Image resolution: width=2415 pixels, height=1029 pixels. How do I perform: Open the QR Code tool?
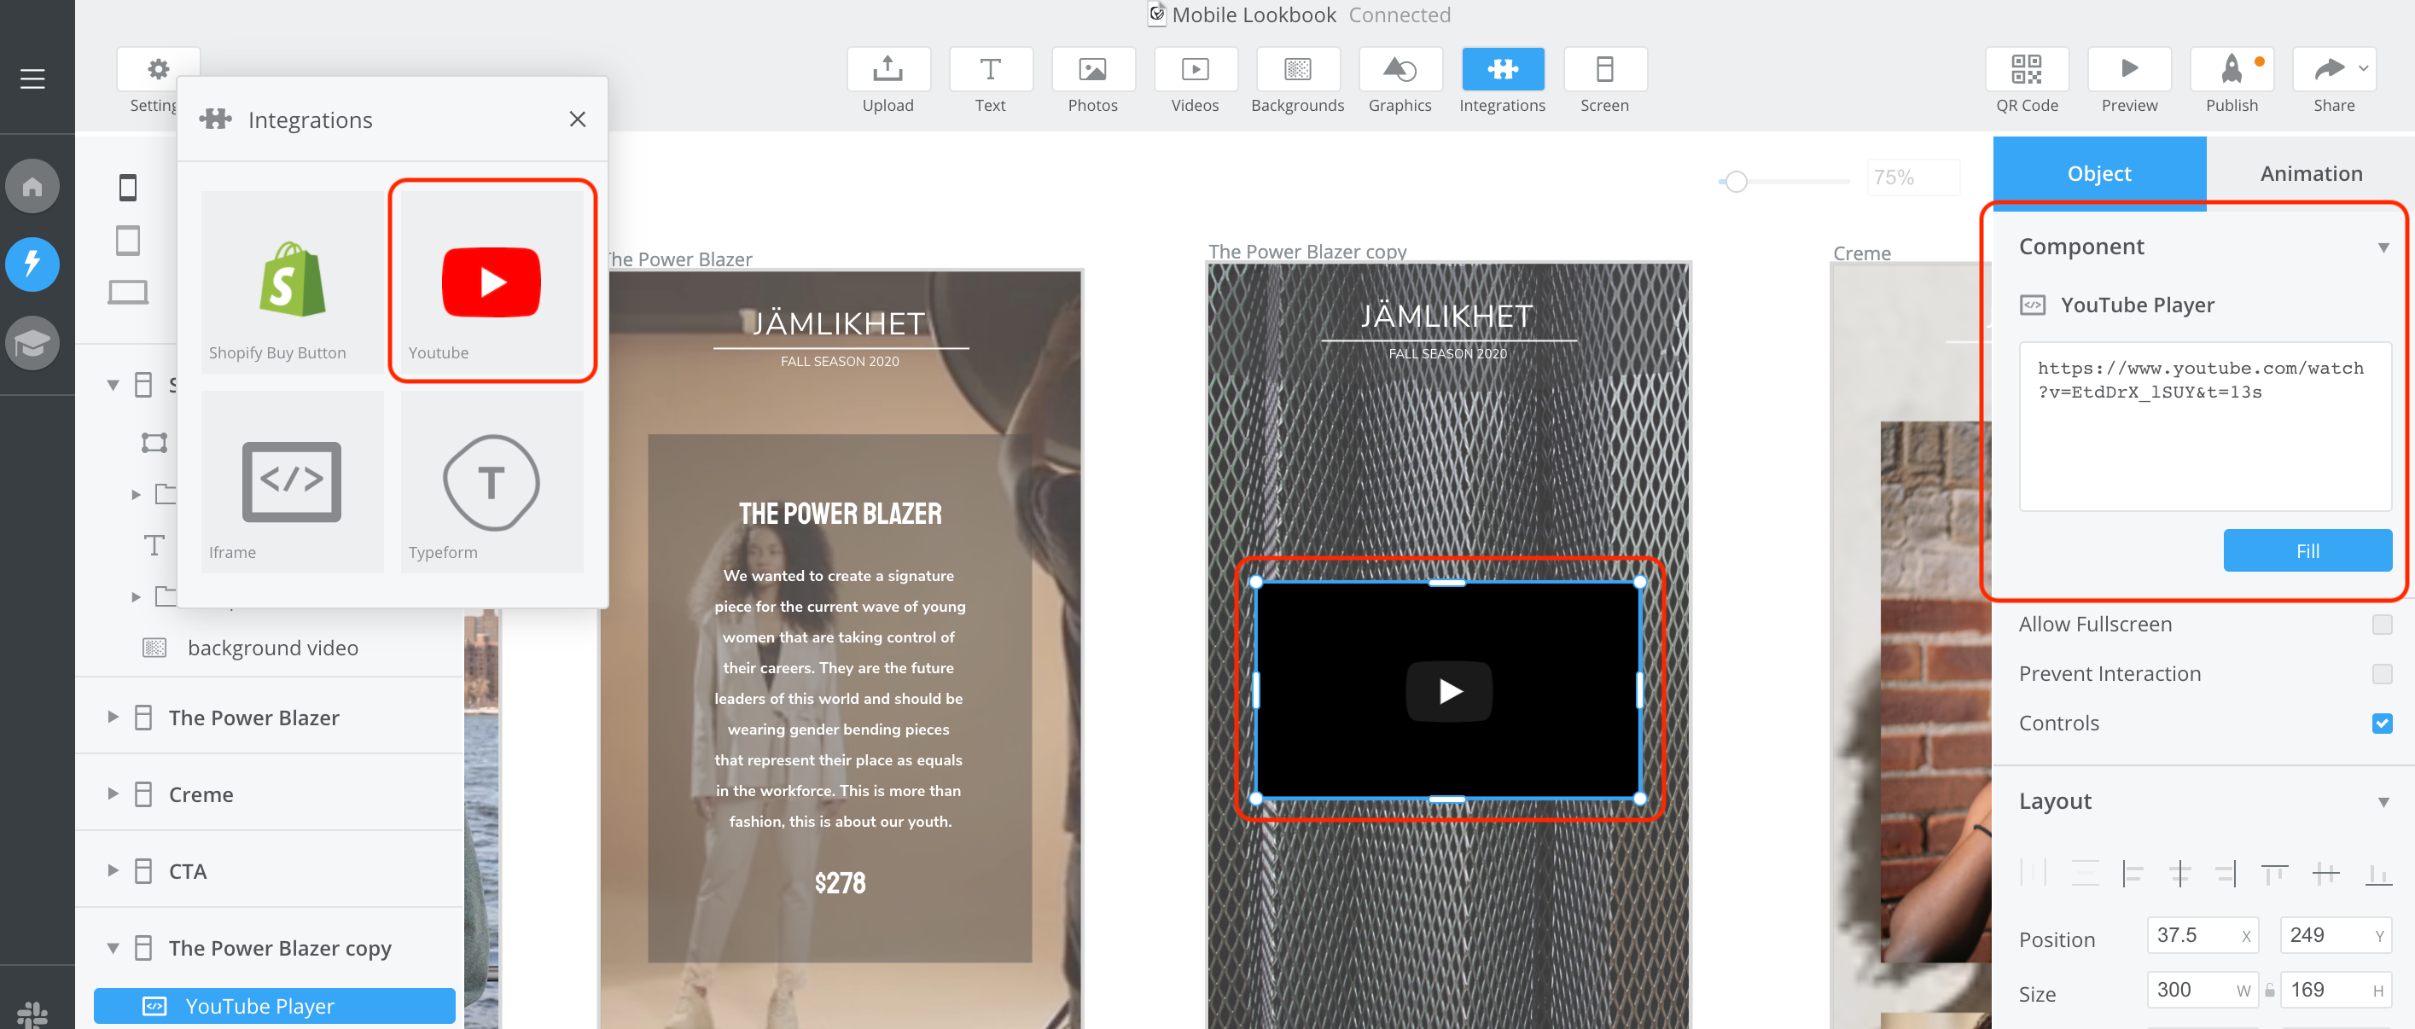click(2026, 70)
